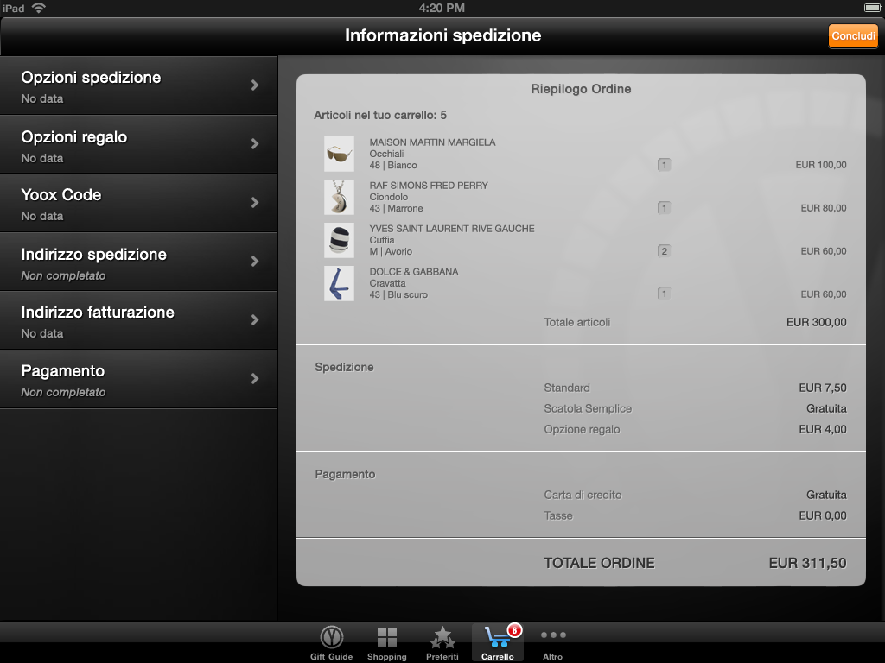
Task: Tap the TOTALE ORDINE label
Action: (599, 563)
